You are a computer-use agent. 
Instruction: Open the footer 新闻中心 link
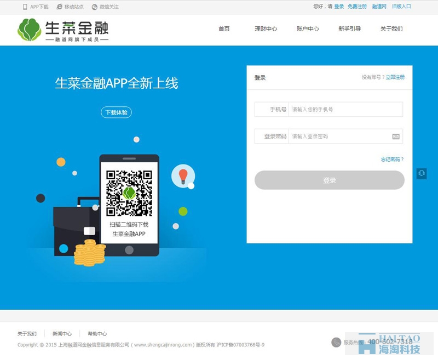tap(62, 334)
